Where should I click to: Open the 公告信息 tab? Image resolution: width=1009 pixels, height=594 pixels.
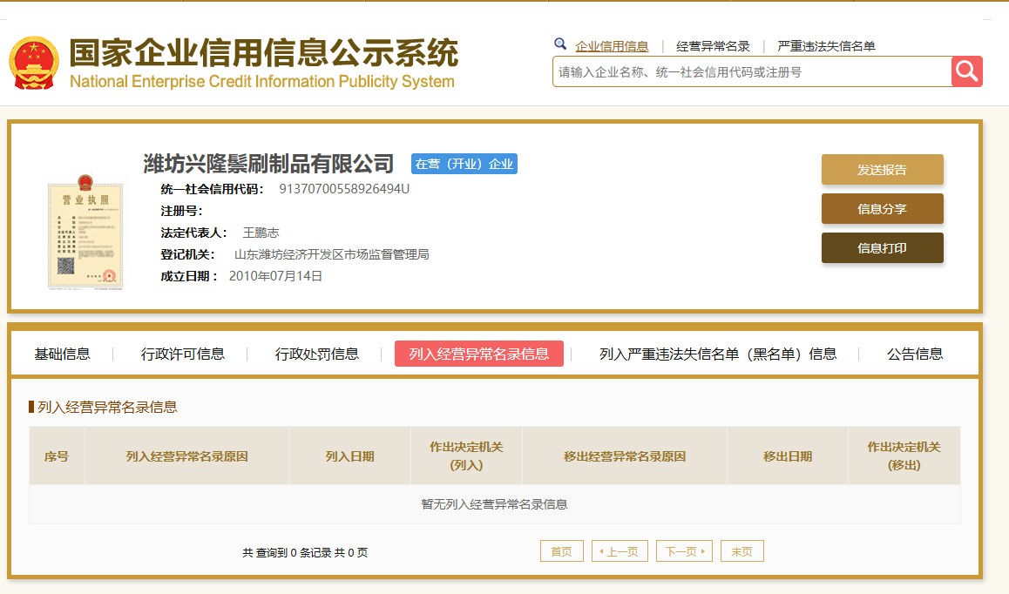pyautogui.click(x=915, y=354)
